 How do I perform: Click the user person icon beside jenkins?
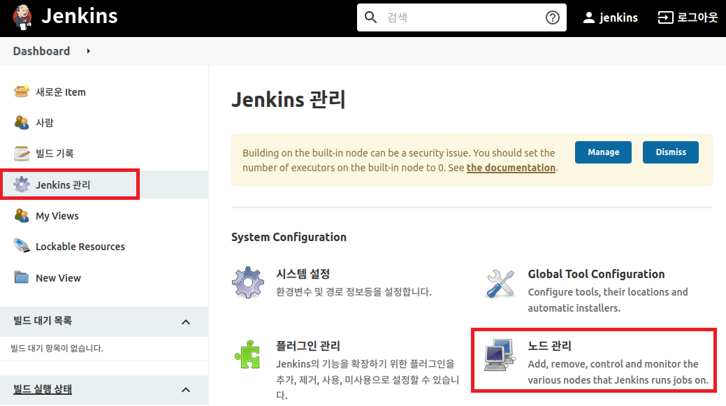[x=588, y=17]
